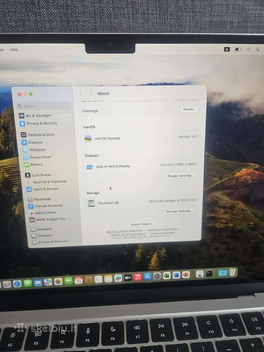The height and width of the screenshot is (352, 264).
Task: Open Music app in Dock
Action: click(138, 277)
